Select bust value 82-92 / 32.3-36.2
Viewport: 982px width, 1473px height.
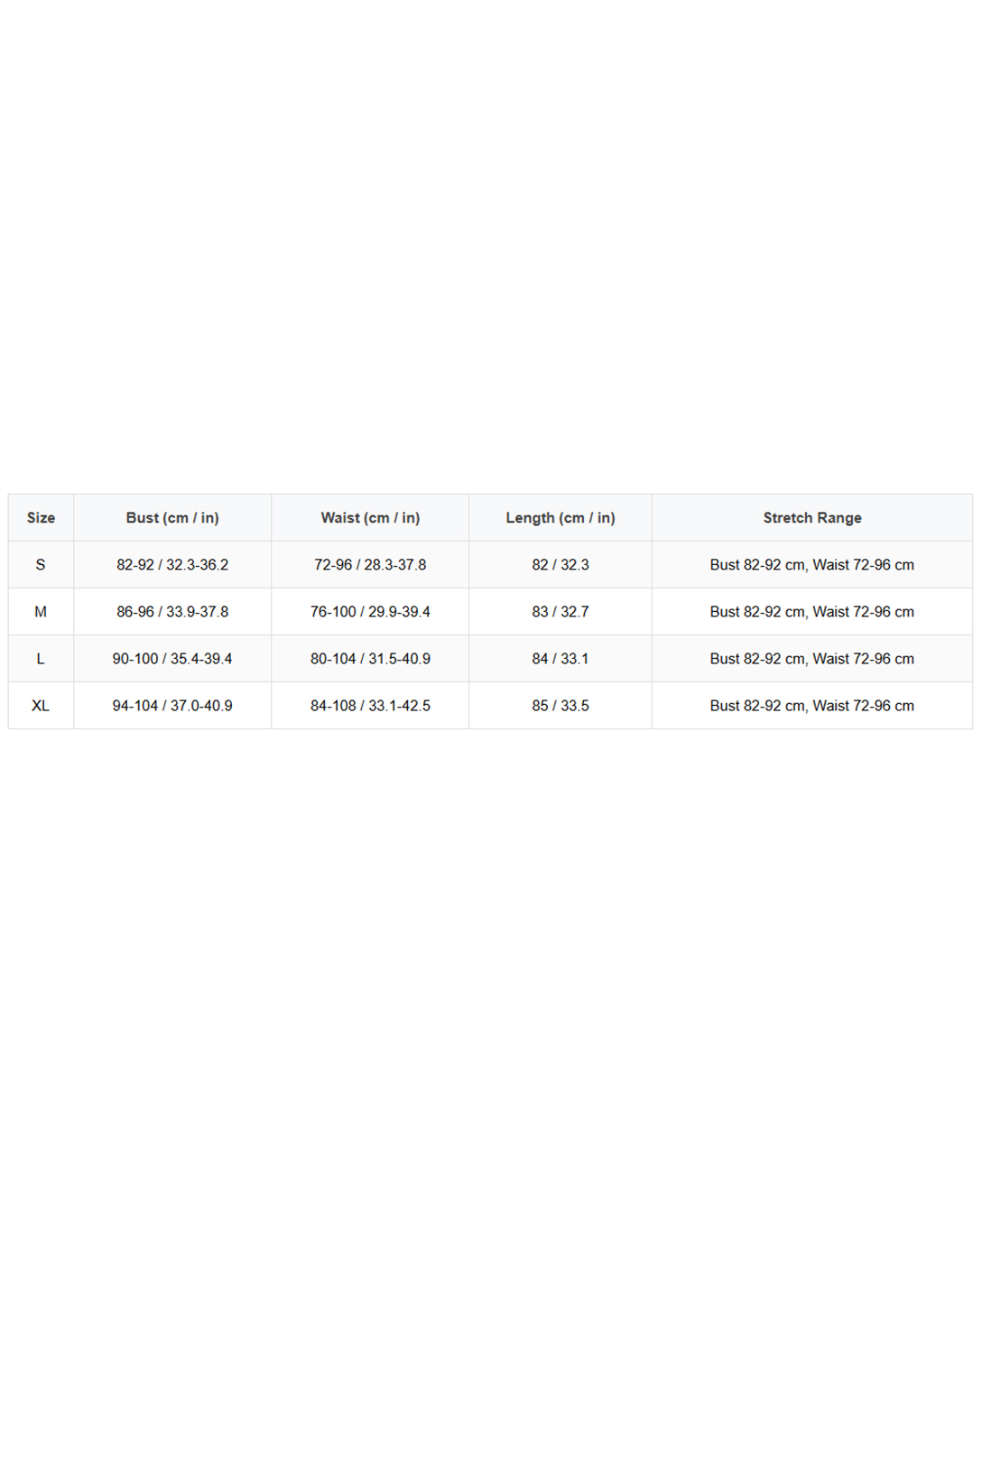pyautogui.click(x=172, y=564)
